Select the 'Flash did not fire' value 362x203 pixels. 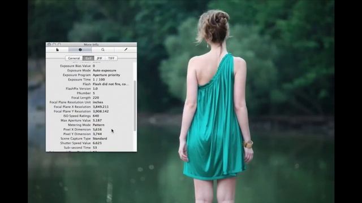click(x=111, y=84)
